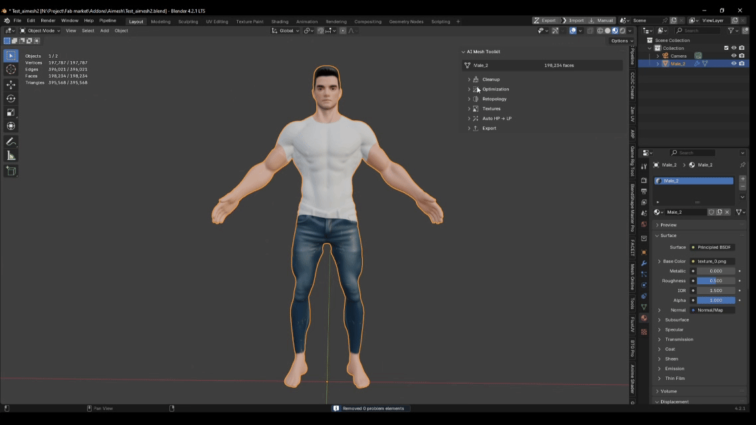The width and height of the screenshot is (756, 425).
Task: Expand the Cleanup section
Action: 469,80
